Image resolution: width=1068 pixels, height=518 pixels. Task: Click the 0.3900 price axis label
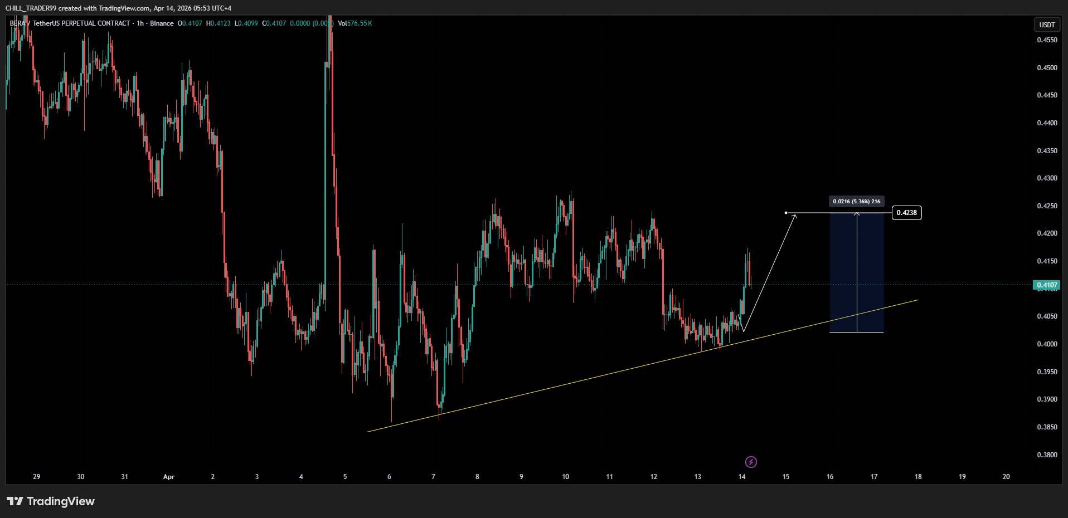pyautogui.click(x=1047, y=399)
